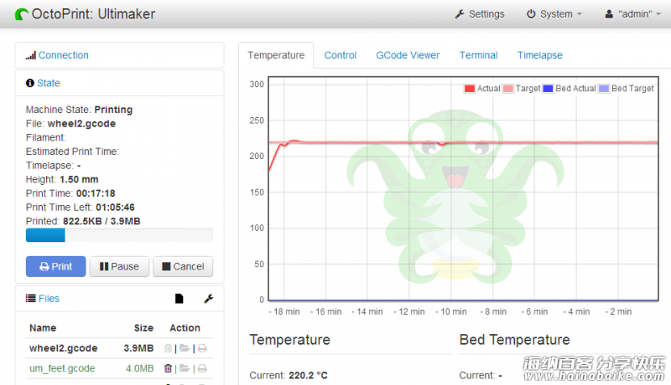Click the admin user icon
The width and height of the screenshot is (671, 385).
point(609,14)
